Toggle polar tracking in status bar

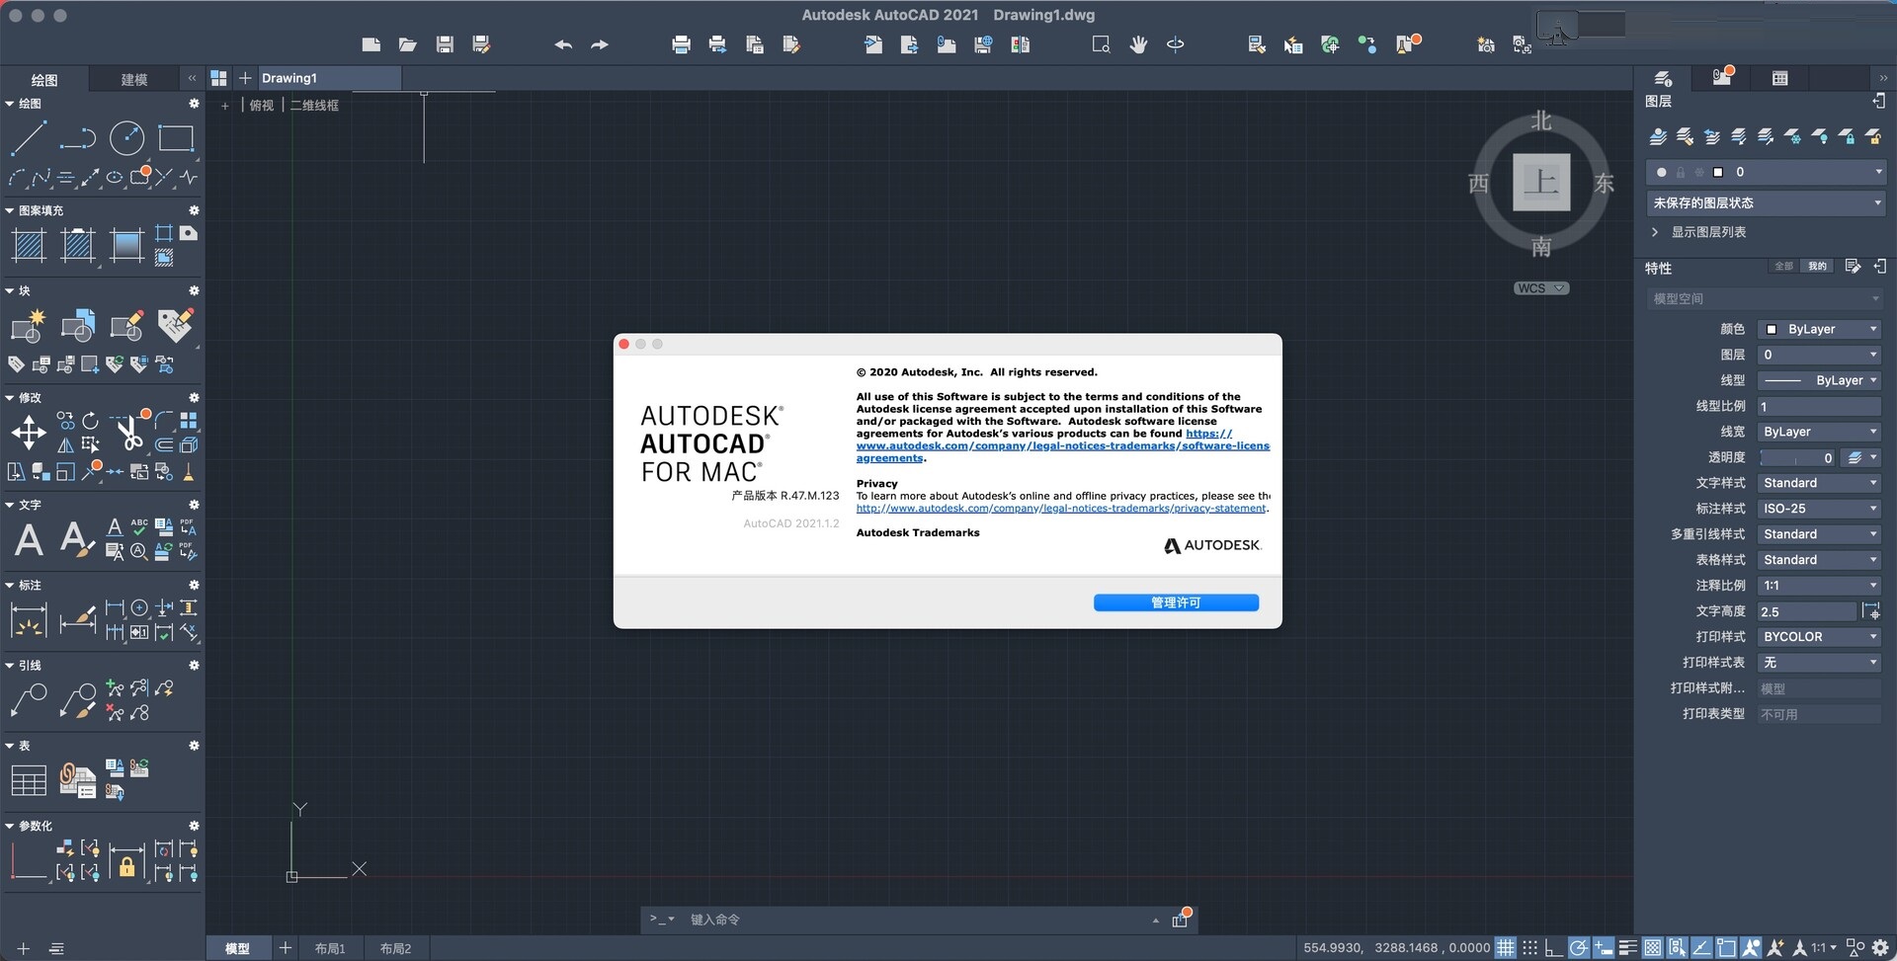[x=1579, y=948]
